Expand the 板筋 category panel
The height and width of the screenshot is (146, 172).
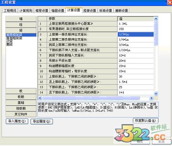tap(21, 97)
